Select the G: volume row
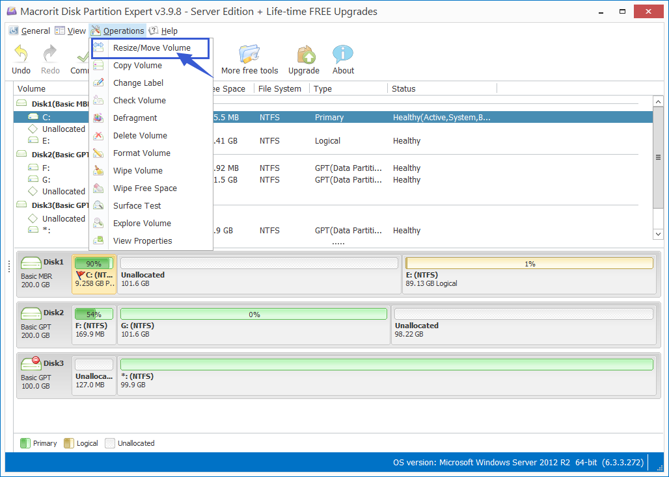669x477 pixels. [333, 180]
